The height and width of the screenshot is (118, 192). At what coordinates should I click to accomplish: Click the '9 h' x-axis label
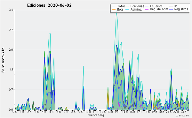coord(80,112)
